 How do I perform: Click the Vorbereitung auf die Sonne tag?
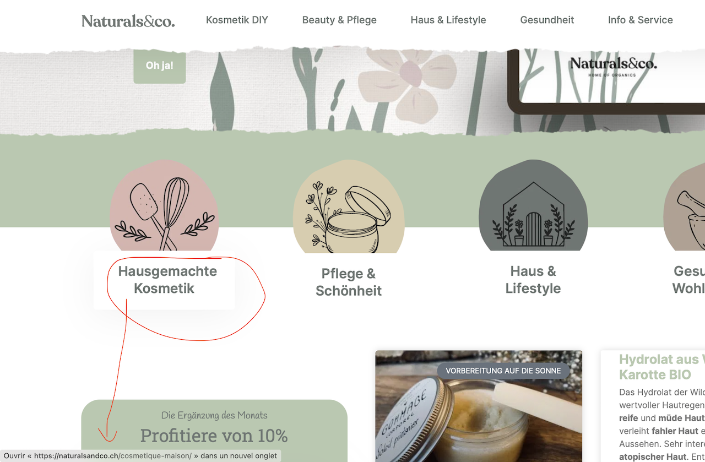point(503,371)
